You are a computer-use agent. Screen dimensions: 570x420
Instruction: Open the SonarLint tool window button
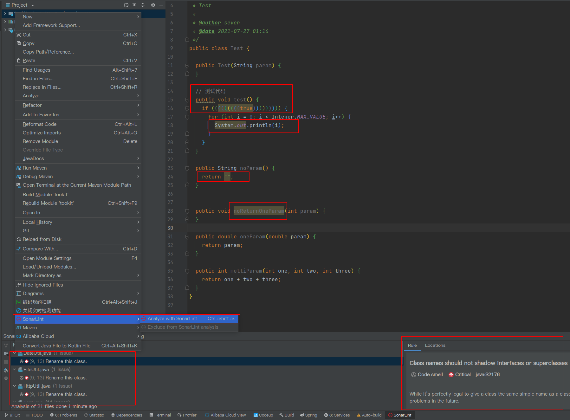point(400,415)
